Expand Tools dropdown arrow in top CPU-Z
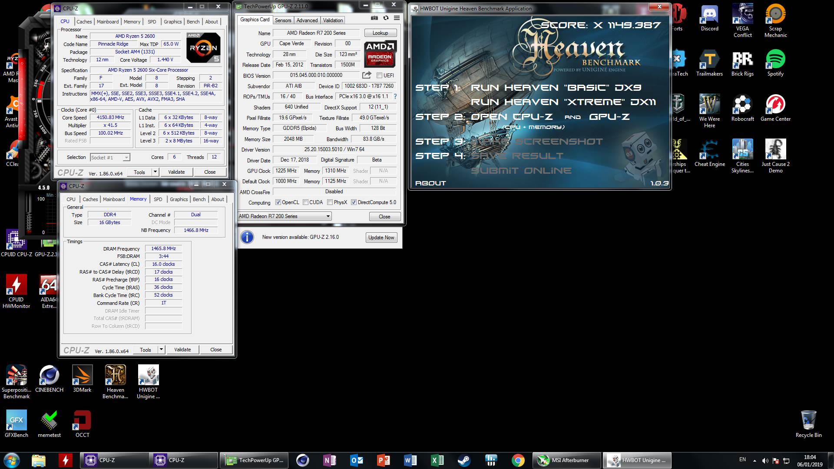The image size is (834, 469). 155,172
